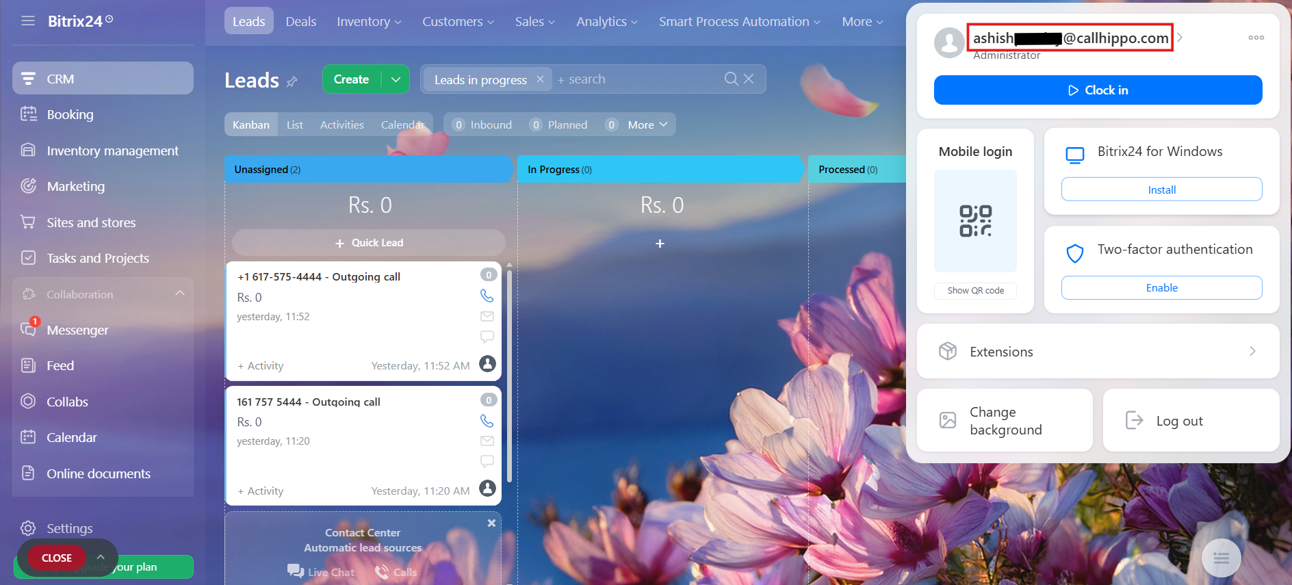
Task: Install Bitrix24 for Windows
Action: [x=1162, y=190]
